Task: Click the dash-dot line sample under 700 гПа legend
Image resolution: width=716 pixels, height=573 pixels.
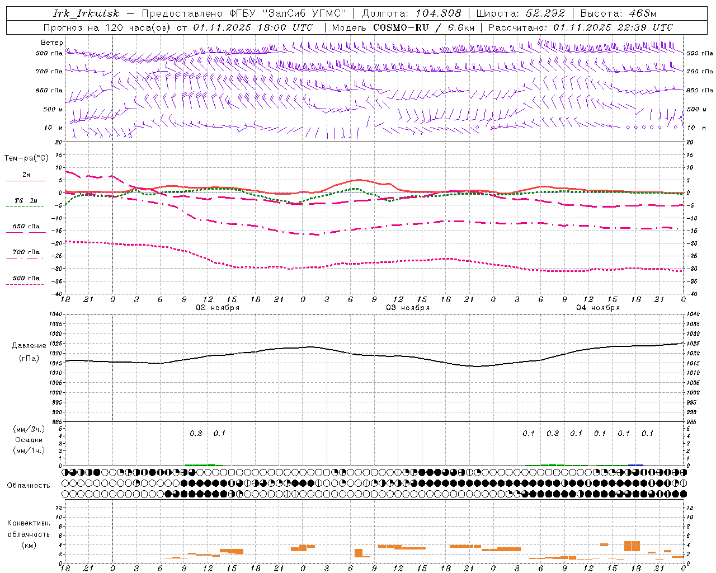Action: click(x=26, y=259)
